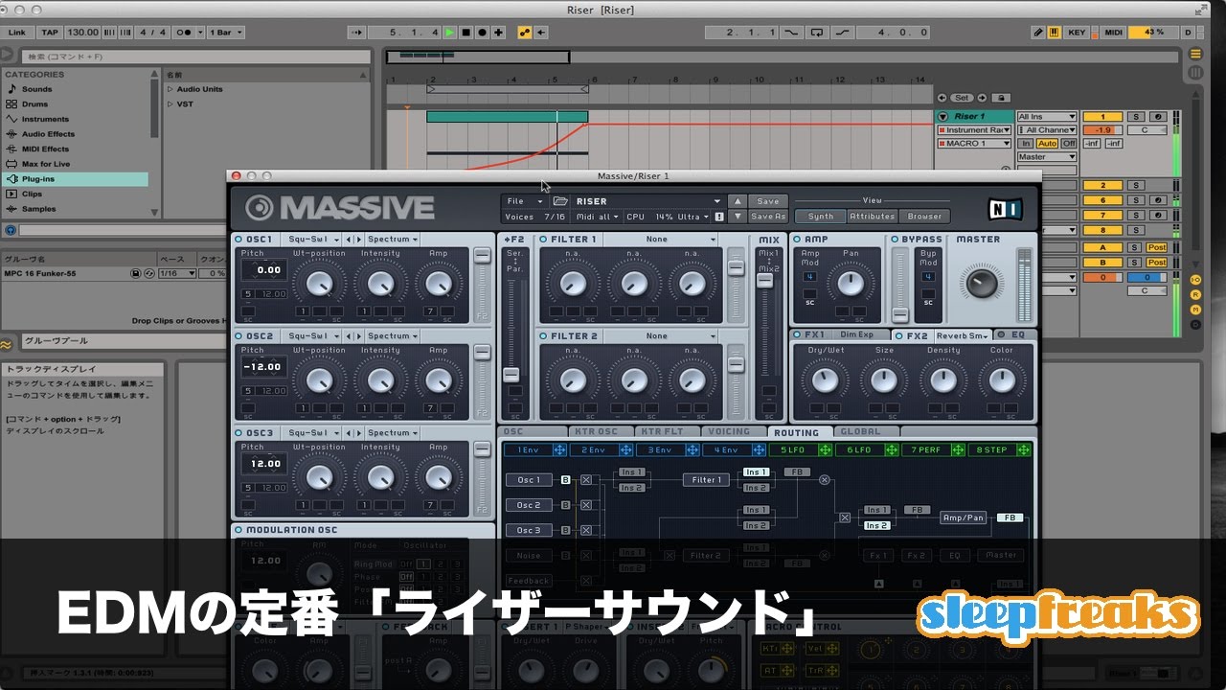Select the Clips category
1226x690 pixels.
[32, 194]
